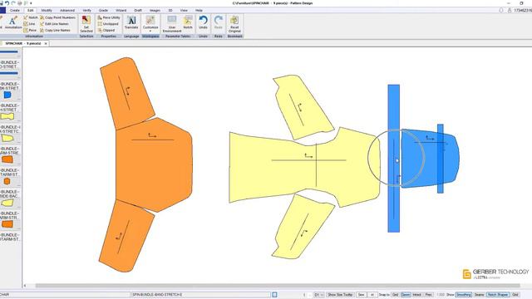Select Copy Point Numbers
The height and width of the screenshot is (299, 532).
(57, 17)
